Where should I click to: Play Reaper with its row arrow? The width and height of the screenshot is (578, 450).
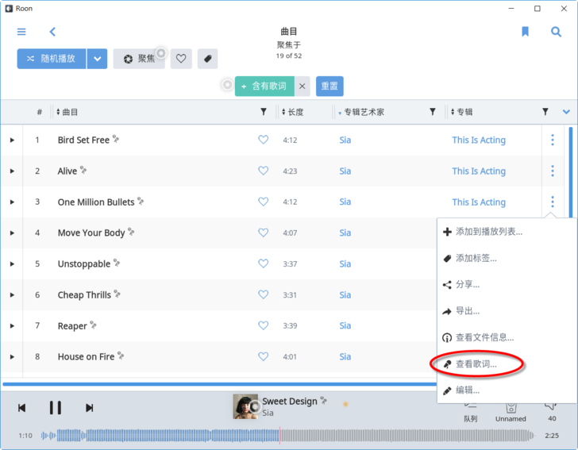(12, 326)
